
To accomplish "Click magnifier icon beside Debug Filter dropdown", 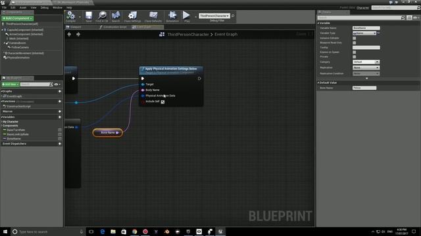I will 233,16.
